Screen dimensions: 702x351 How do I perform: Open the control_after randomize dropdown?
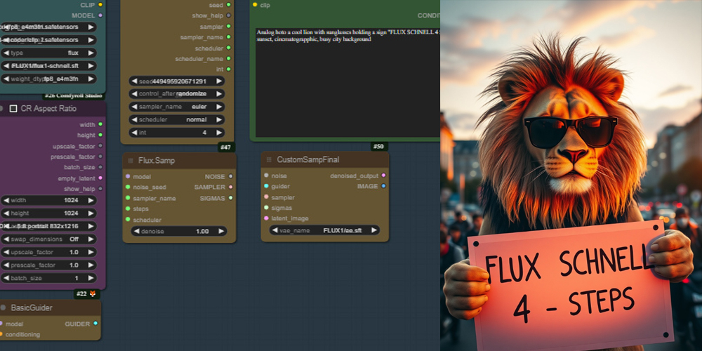pyautogui.click(x=177, y=94)
